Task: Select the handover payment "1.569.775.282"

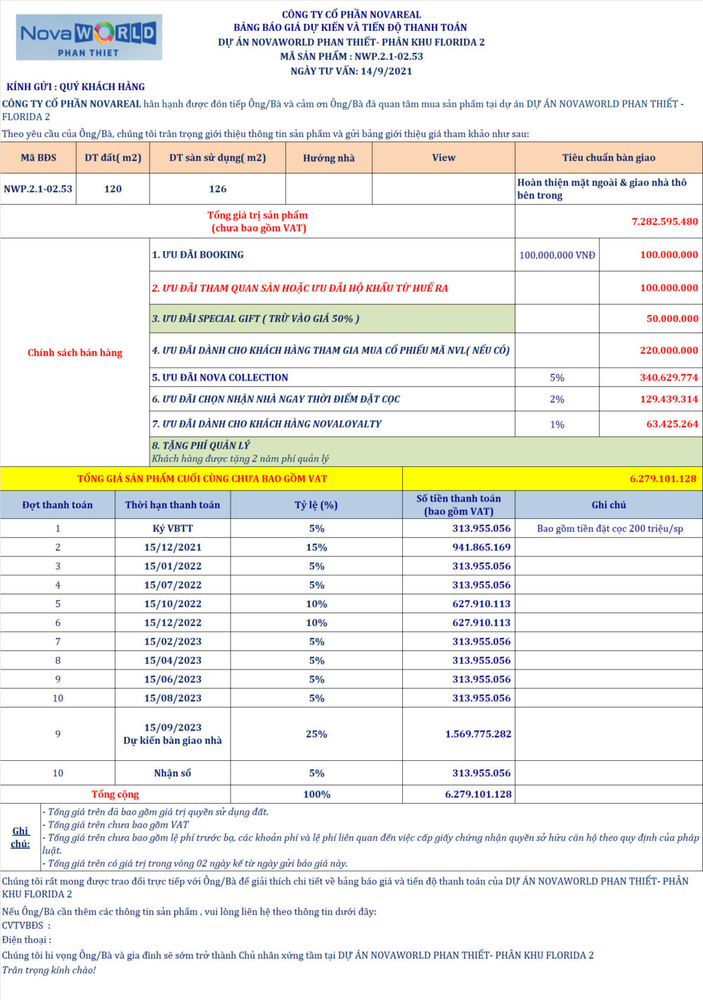Action: click(x=478, y=734)
